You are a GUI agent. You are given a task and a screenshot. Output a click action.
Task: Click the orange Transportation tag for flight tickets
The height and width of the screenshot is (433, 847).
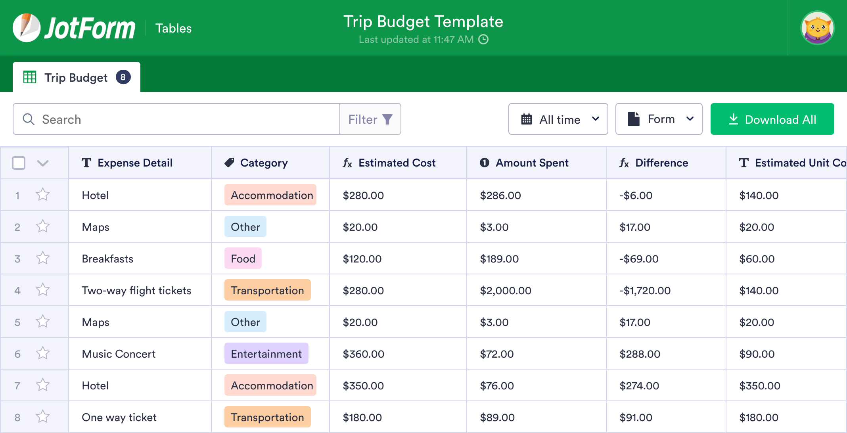click(x=267, y=290)
